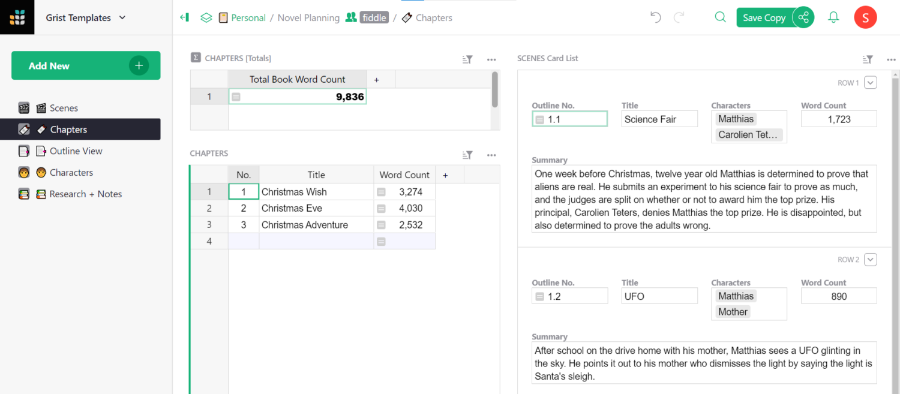Add column in CHAPTERS Totals table
This screenshot has width=900, height=394.
coord(377,79)
